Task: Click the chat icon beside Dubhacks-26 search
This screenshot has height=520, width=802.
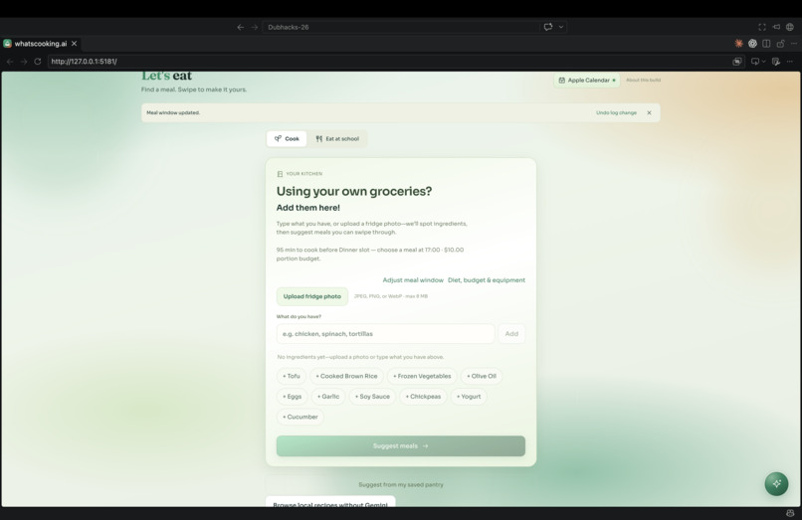Action: pos(548,27)
